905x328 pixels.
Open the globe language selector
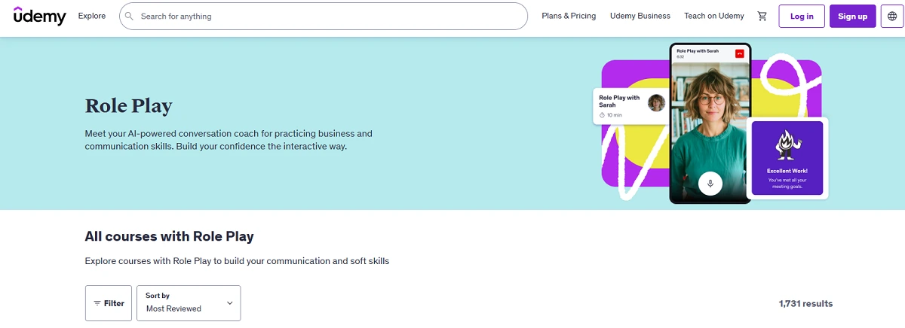click(x=892, y=16)
